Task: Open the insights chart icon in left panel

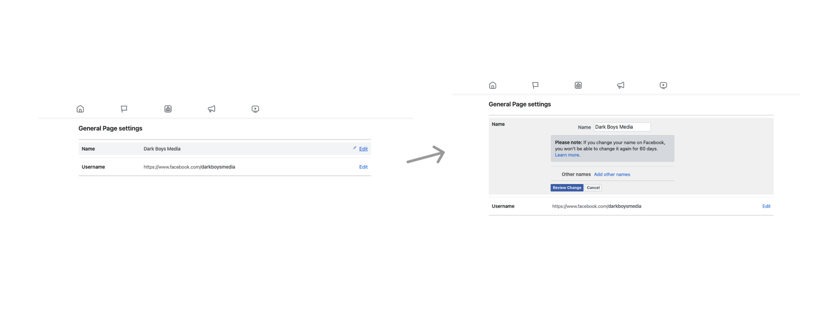Action: click(168, 109)
